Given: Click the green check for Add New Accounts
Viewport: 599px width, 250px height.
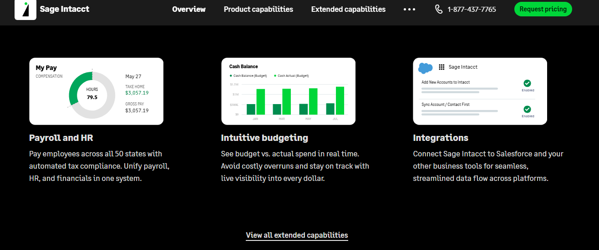Looking at the screenshot, I should [527, 83].
